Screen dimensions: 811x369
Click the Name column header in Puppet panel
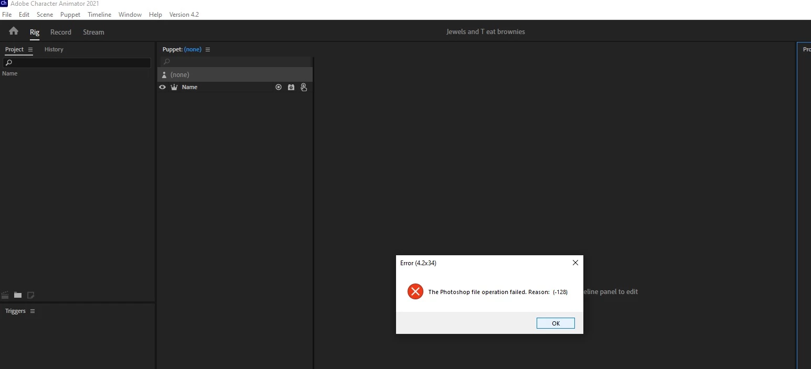pos(189,87)
